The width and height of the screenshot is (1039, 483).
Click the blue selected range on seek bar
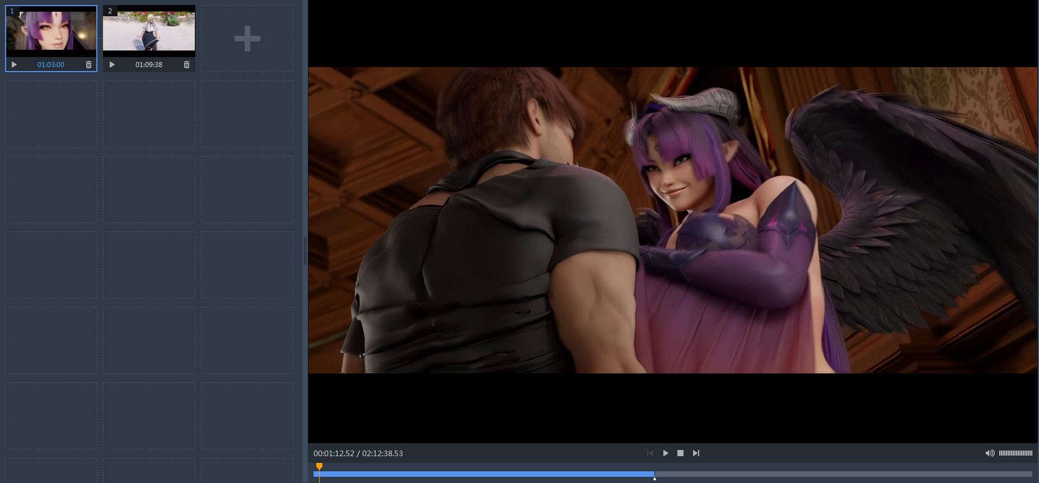[x=484, y=474]
